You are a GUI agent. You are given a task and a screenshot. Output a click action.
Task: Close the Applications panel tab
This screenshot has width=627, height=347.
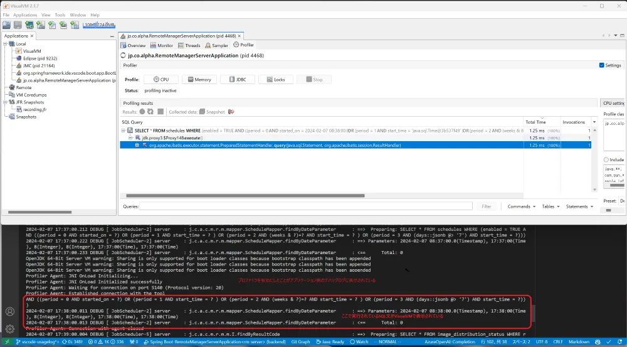point(32,36)
